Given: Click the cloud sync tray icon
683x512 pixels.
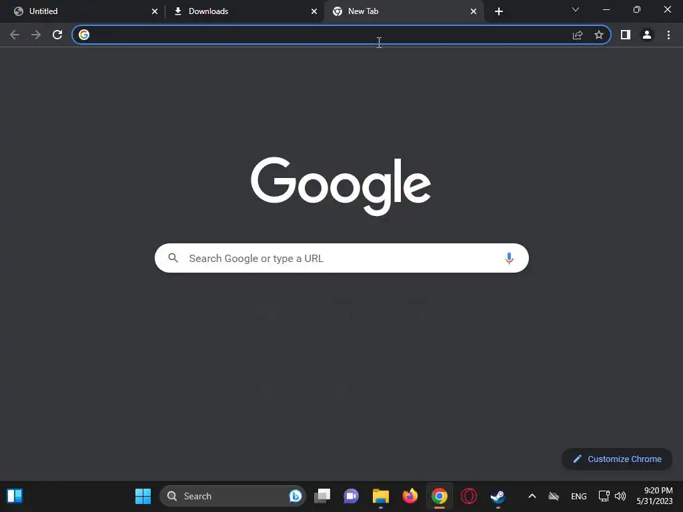Looking at the screenshot, I should 554,496.
